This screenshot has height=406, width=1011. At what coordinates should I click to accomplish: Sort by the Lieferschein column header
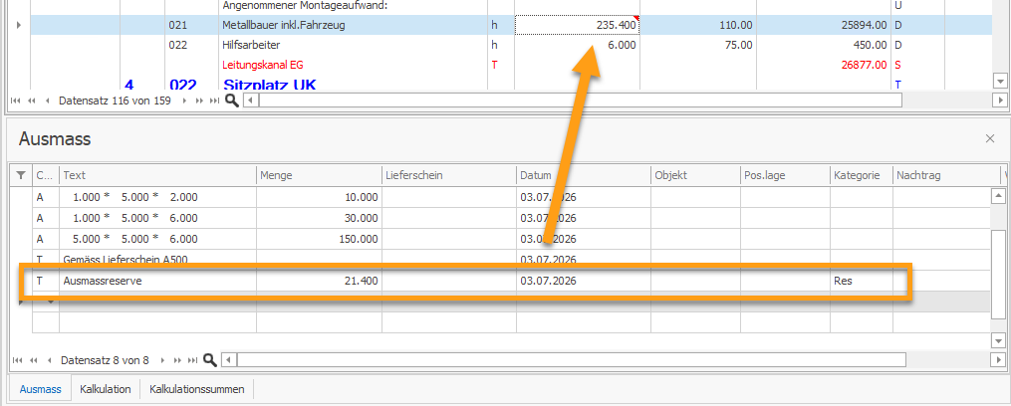[449, 175]
